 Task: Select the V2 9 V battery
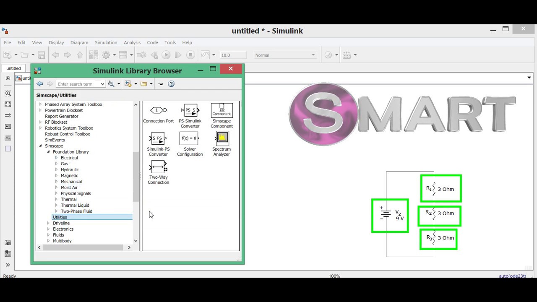[x=390, y=216]
